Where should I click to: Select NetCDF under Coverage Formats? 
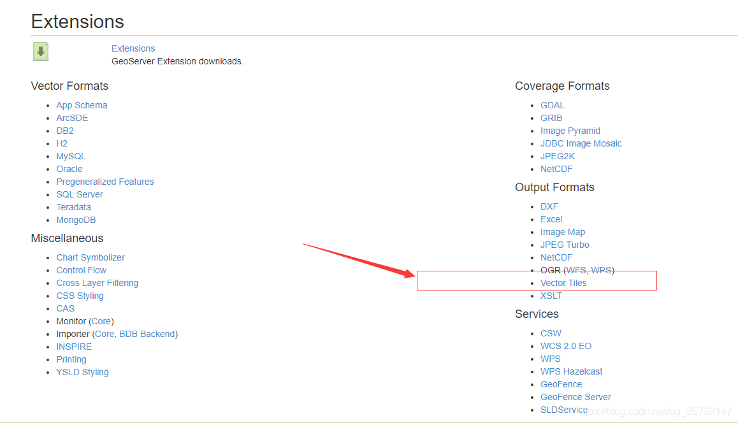[x=556, y=169]
